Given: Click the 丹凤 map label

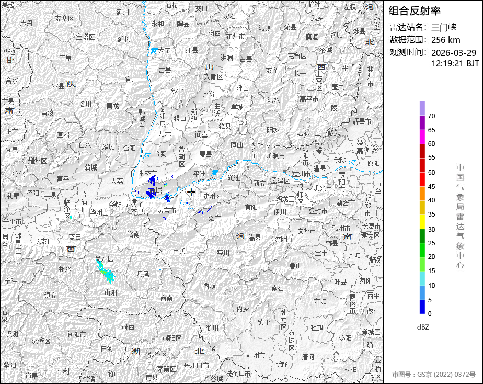Looking at the screenshot, I should point(143,274).
